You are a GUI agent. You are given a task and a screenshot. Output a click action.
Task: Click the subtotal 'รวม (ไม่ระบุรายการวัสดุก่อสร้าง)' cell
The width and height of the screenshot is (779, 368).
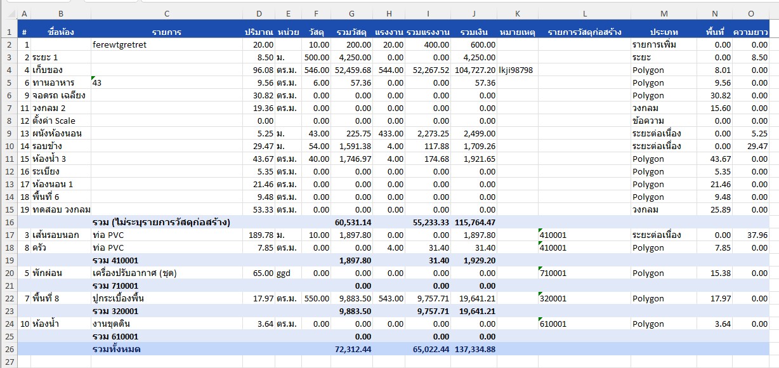[x=166, y=222]
